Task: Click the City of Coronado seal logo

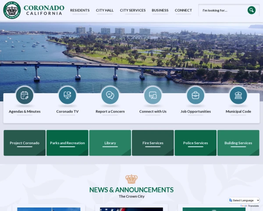Action: coord(12,10)
